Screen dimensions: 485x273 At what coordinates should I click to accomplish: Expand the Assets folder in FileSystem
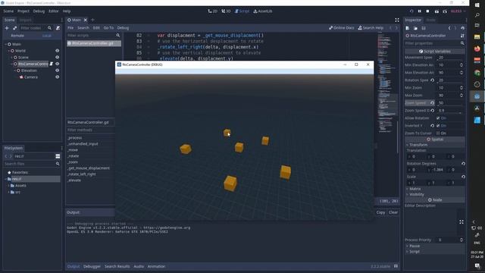coord(8,186)
